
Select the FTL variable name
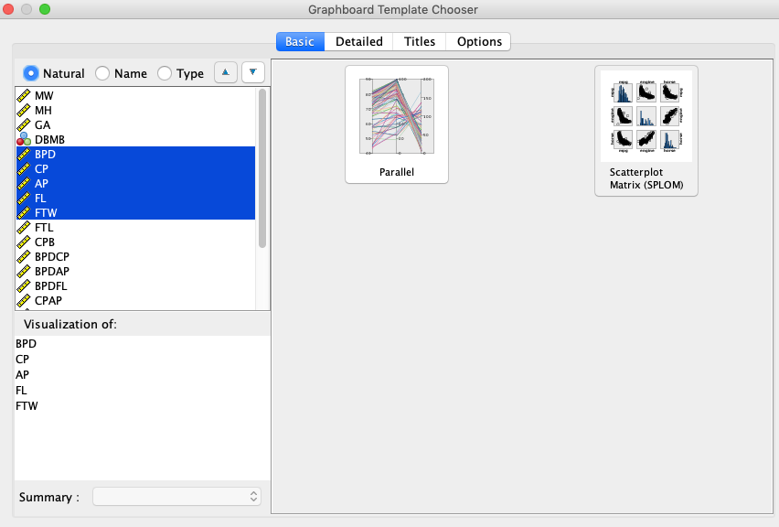[44, 227]
